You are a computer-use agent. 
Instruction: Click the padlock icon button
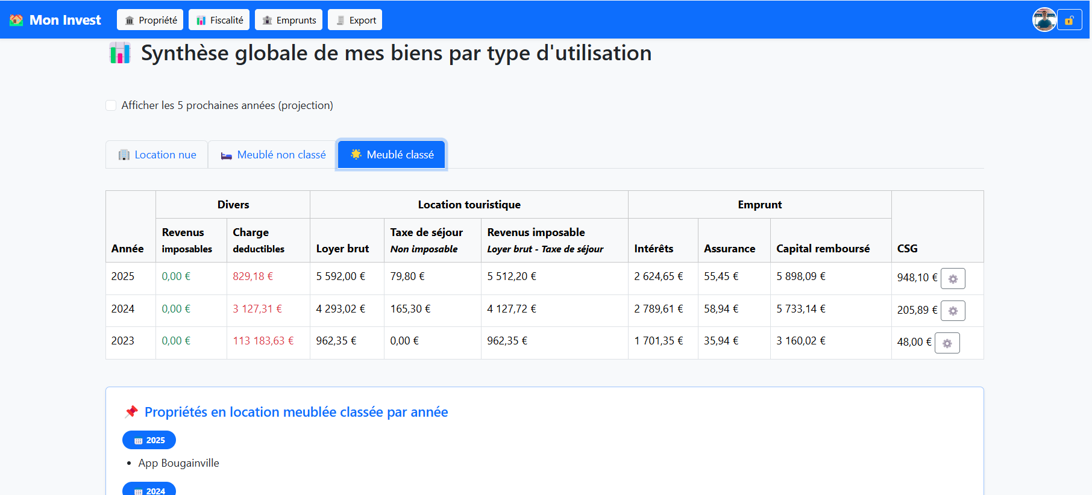[1069, 20]
